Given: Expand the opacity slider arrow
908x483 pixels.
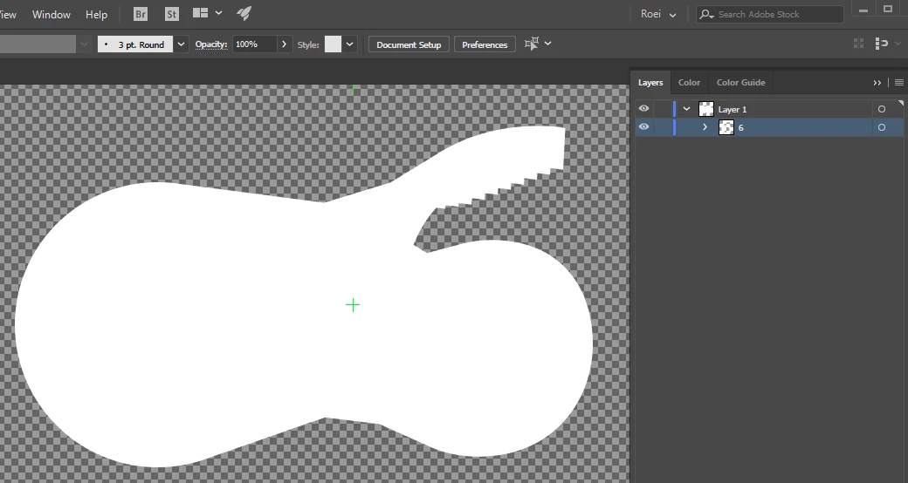Looking at the screenshot, I should coord(284,44).
